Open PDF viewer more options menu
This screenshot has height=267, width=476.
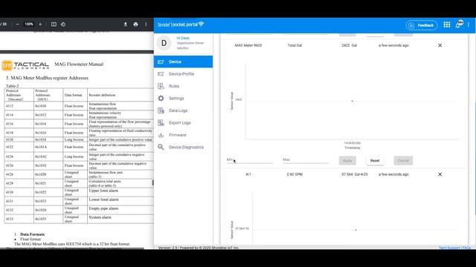tap(146, 24)
